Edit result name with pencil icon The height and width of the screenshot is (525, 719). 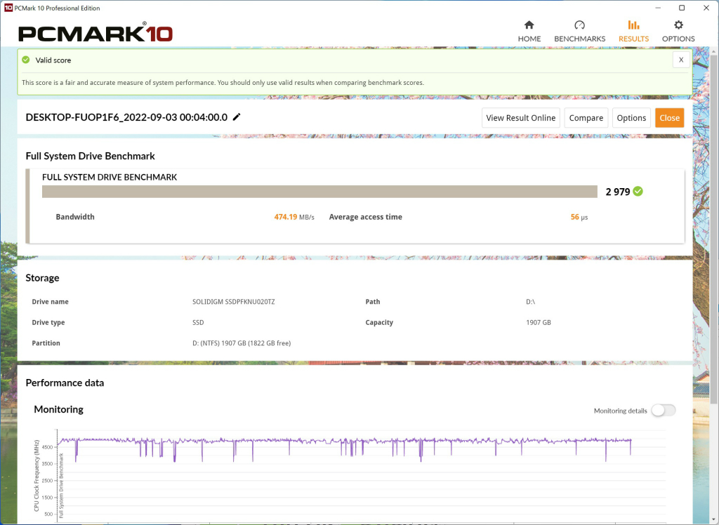(x=237, y=117)
